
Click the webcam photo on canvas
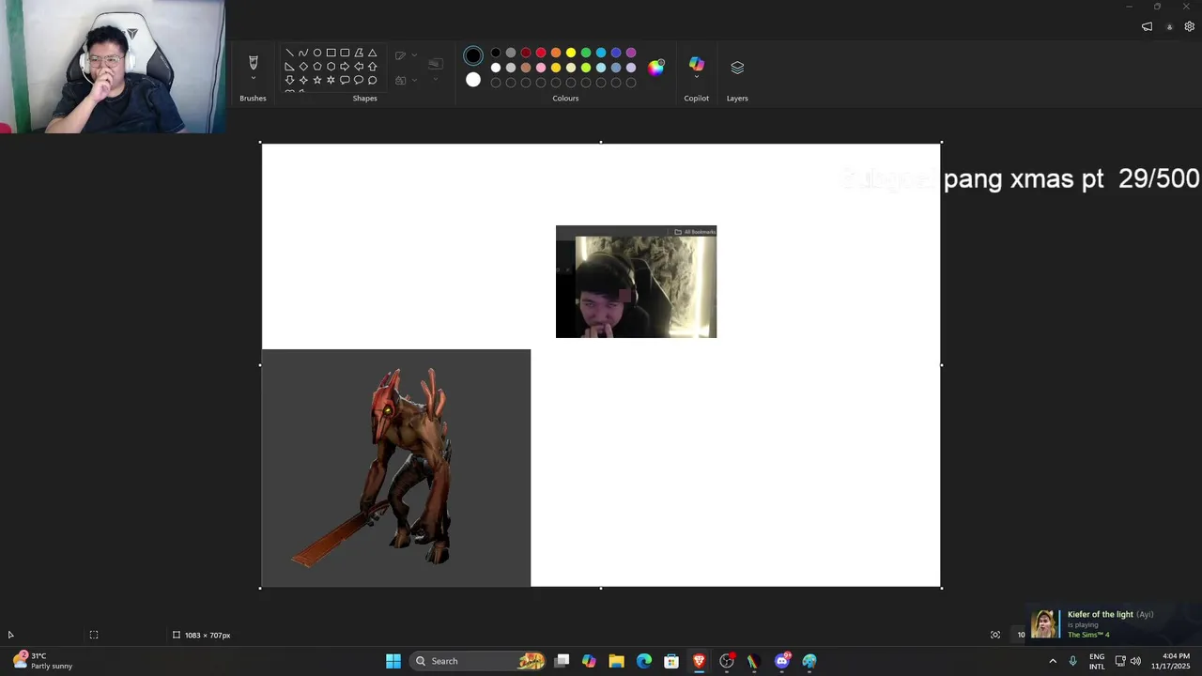(636, 282)
